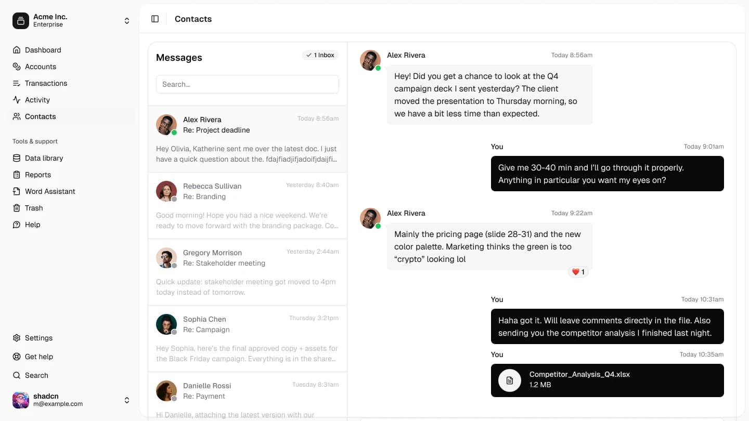Launch the Word Assistant tool

click(x=49, y=191)
